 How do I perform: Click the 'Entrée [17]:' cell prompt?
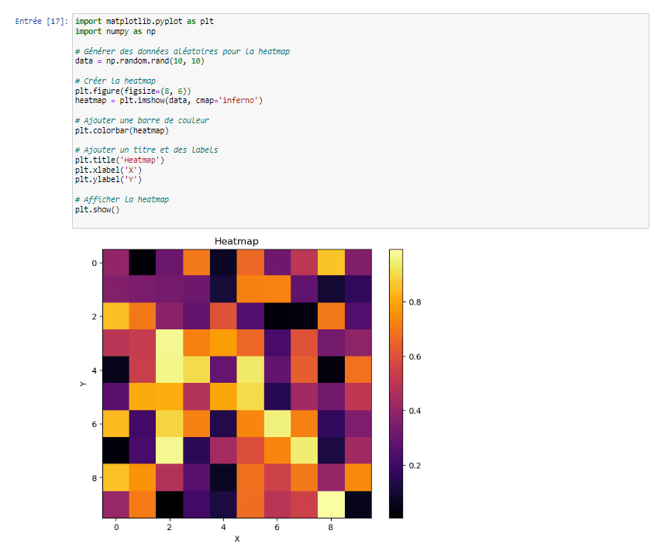pos(42,22)
